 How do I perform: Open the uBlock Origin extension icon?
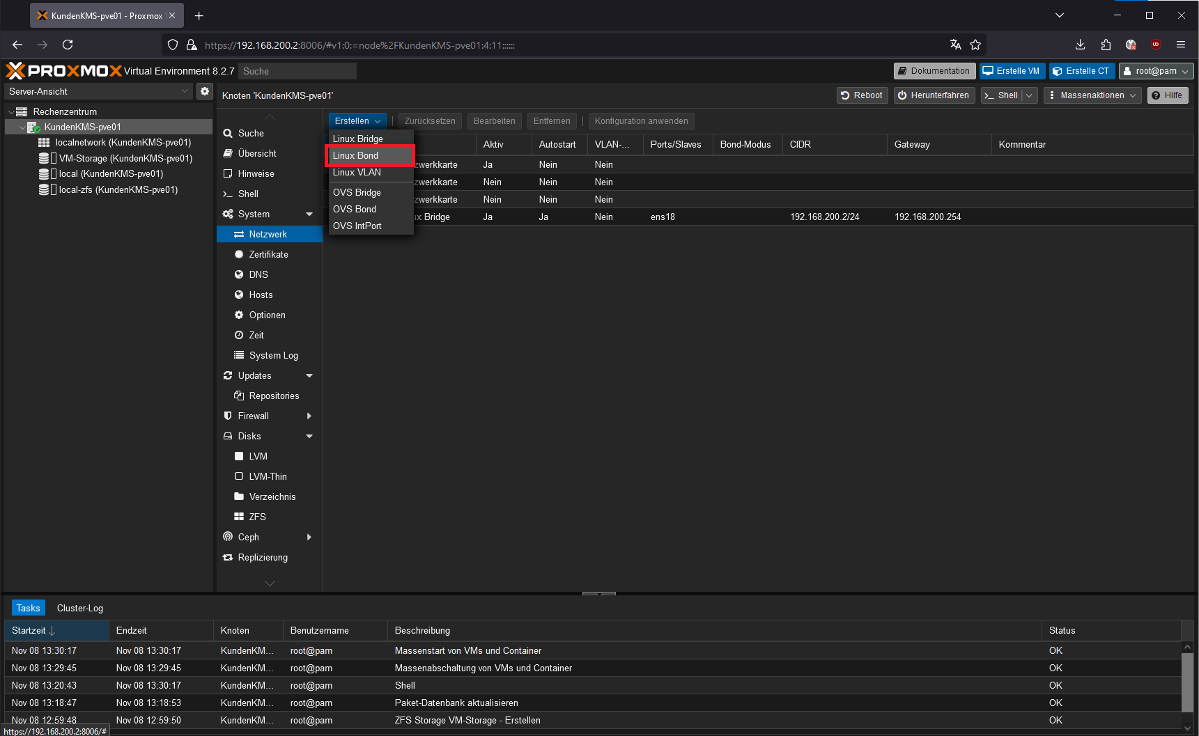coord(1155,45)
